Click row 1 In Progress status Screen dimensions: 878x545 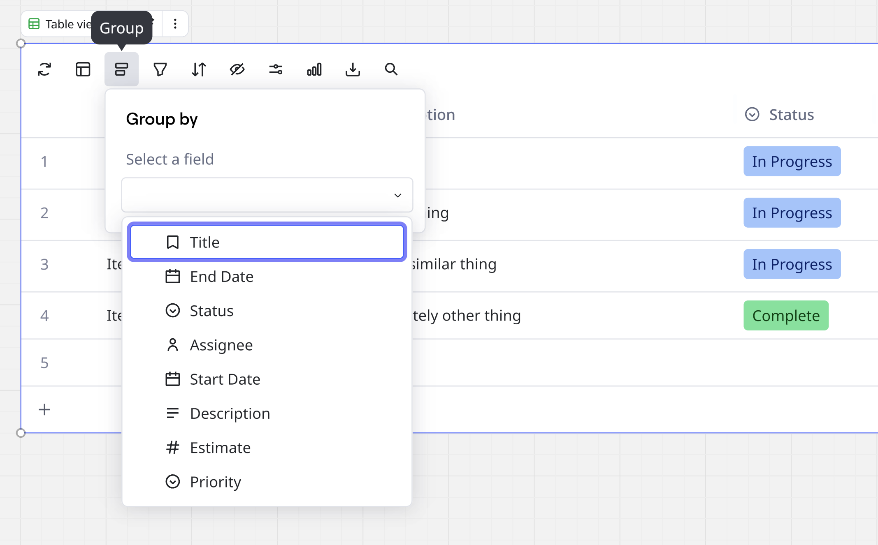[792, 161]
